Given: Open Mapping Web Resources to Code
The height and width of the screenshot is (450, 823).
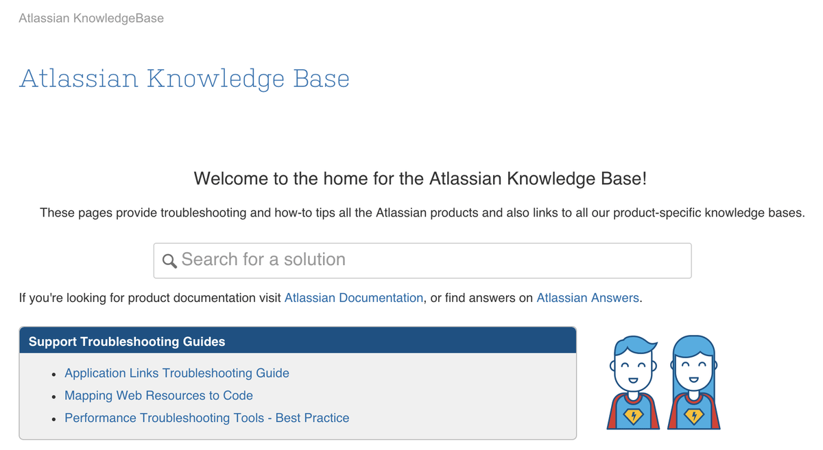Looking at the screenshot, I should (158, 396).
